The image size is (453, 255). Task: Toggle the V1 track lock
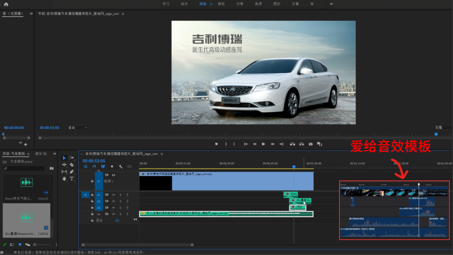[x=92, y=181]
